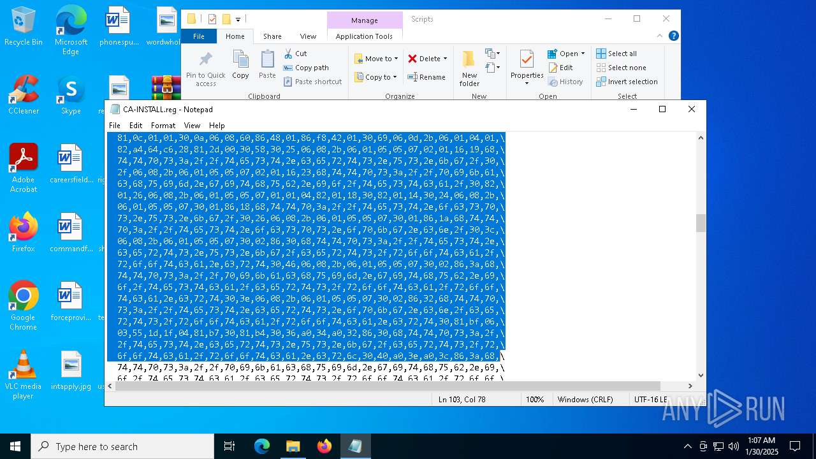Click the Paste icon in Explorer ribbon

(267, 65)
